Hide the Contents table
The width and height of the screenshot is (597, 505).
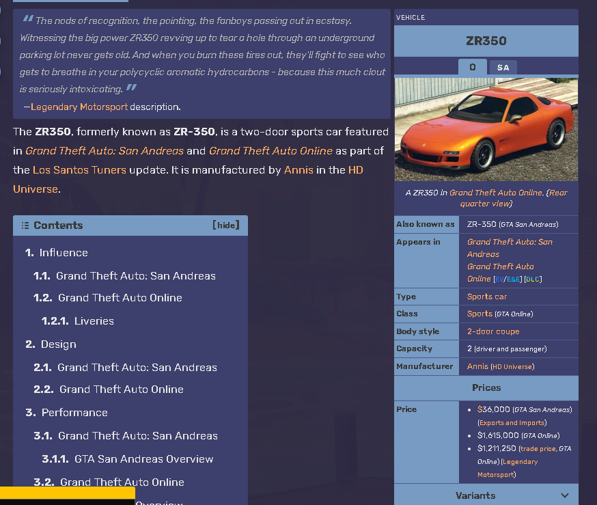pos(226,225)
